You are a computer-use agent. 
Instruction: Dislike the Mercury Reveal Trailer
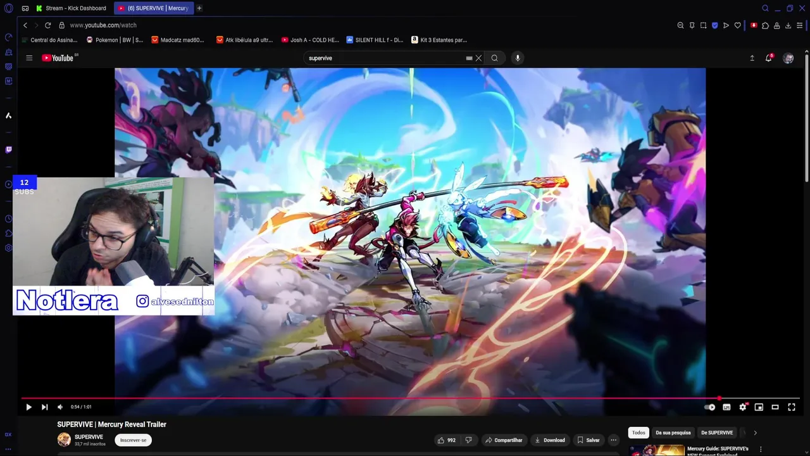pos(469,440)
